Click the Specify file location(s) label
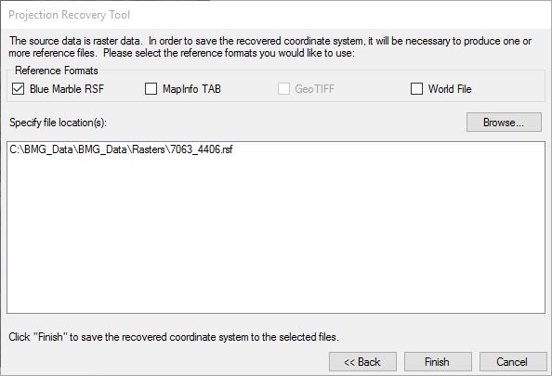This screenshot has width=552, height=376. click(x=59, y=123)
